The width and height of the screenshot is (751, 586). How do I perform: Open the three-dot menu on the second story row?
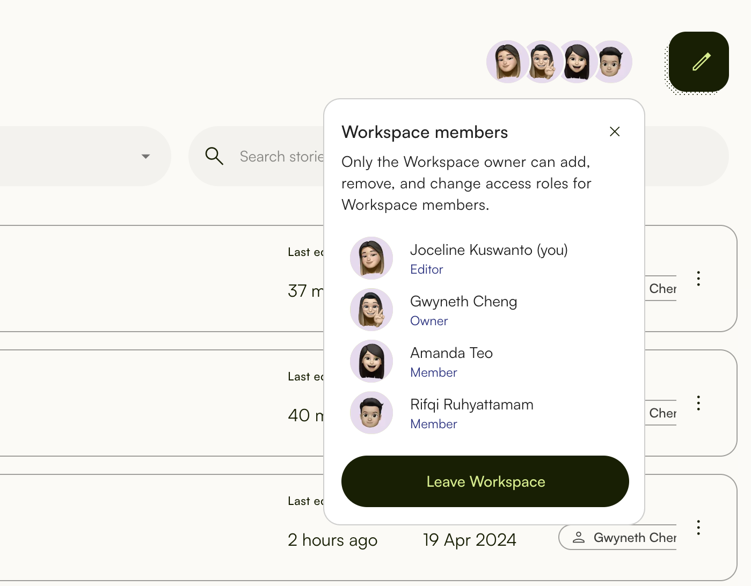pyautogui.click(x=698, y=403)
